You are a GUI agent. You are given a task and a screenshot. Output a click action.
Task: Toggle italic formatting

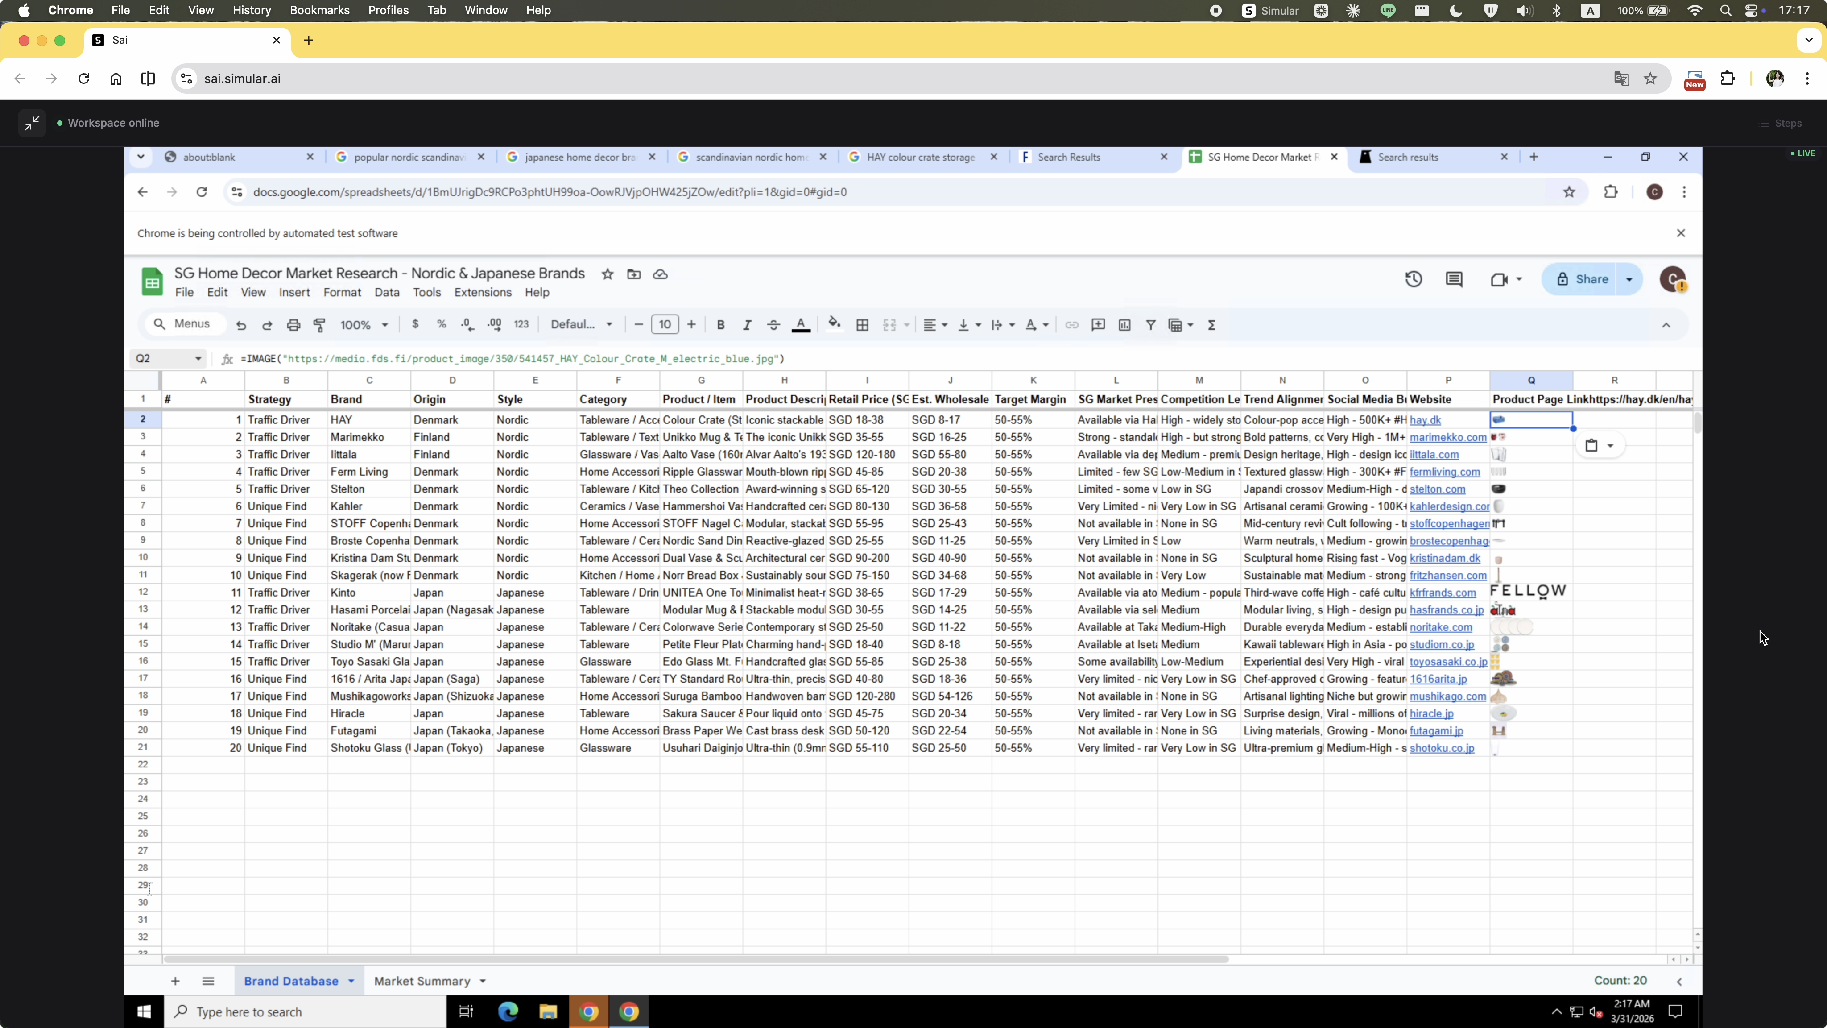[x=747, y=325]
